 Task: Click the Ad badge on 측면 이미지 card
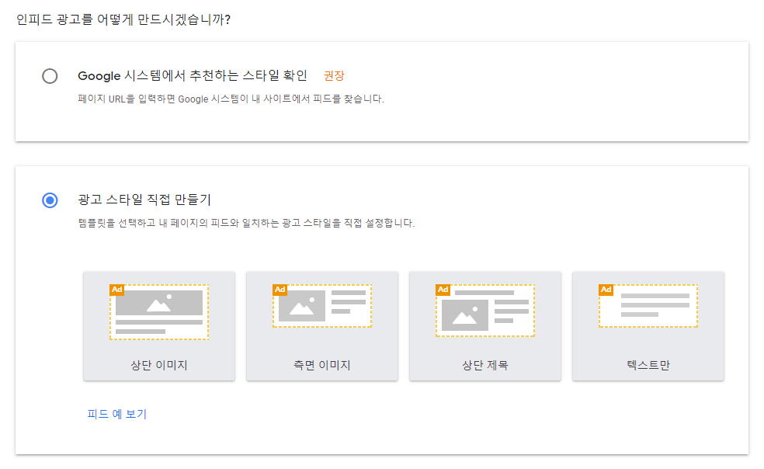click(280, 290)
